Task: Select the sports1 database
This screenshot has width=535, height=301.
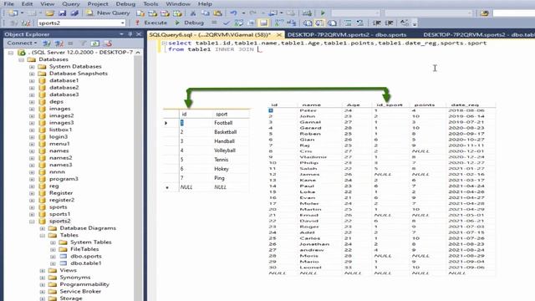Action: click(x=59, y=214)
